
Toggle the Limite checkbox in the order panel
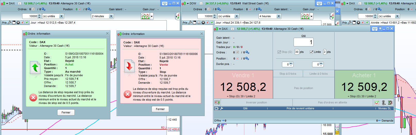(311, 52)
